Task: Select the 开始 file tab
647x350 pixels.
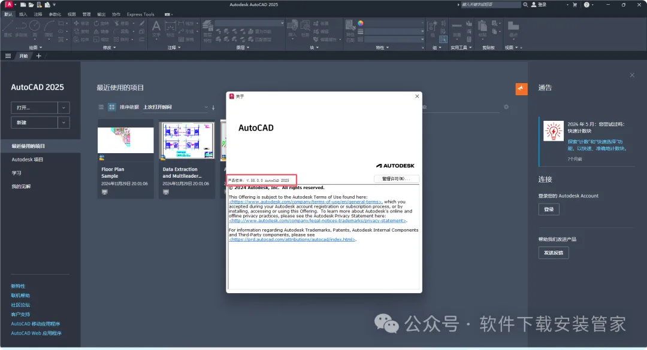Action: tap(23, 56)
